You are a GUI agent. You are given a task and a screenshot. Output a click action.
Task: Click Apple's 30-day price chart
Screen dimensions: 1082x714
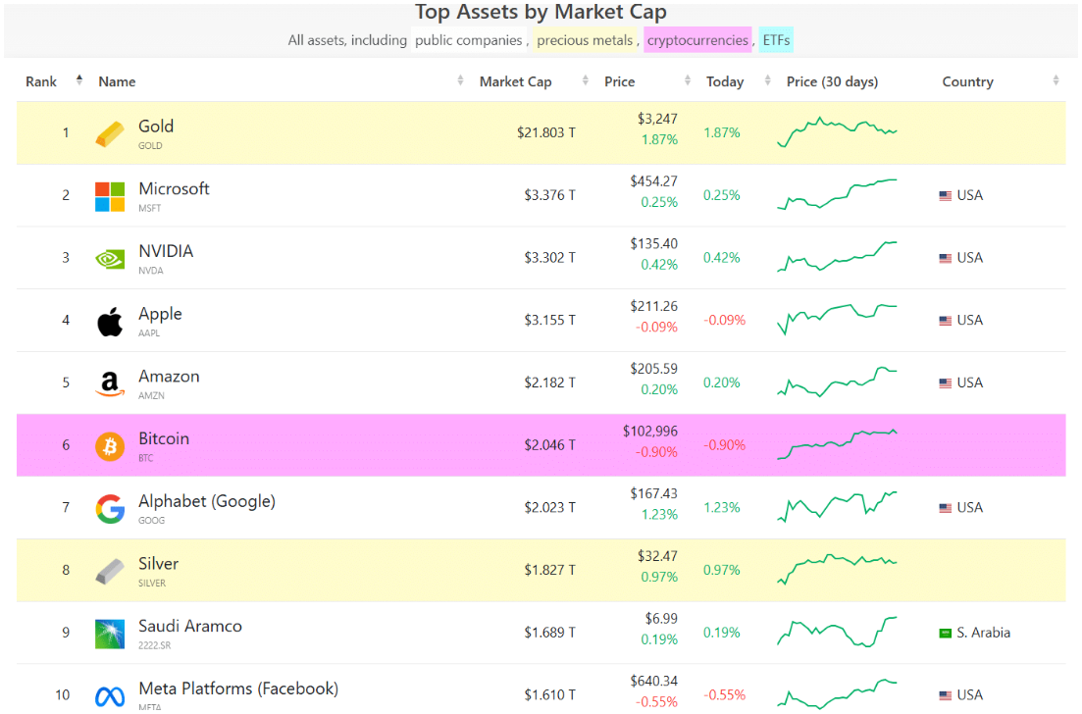837,320
